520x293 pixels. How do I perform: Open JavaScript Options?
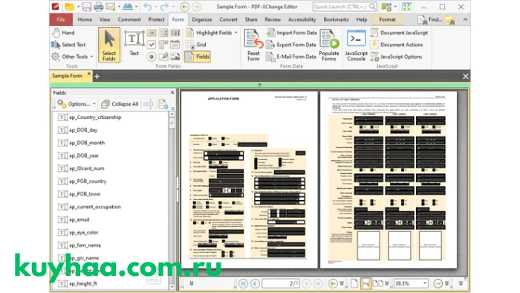click(397, 57)
